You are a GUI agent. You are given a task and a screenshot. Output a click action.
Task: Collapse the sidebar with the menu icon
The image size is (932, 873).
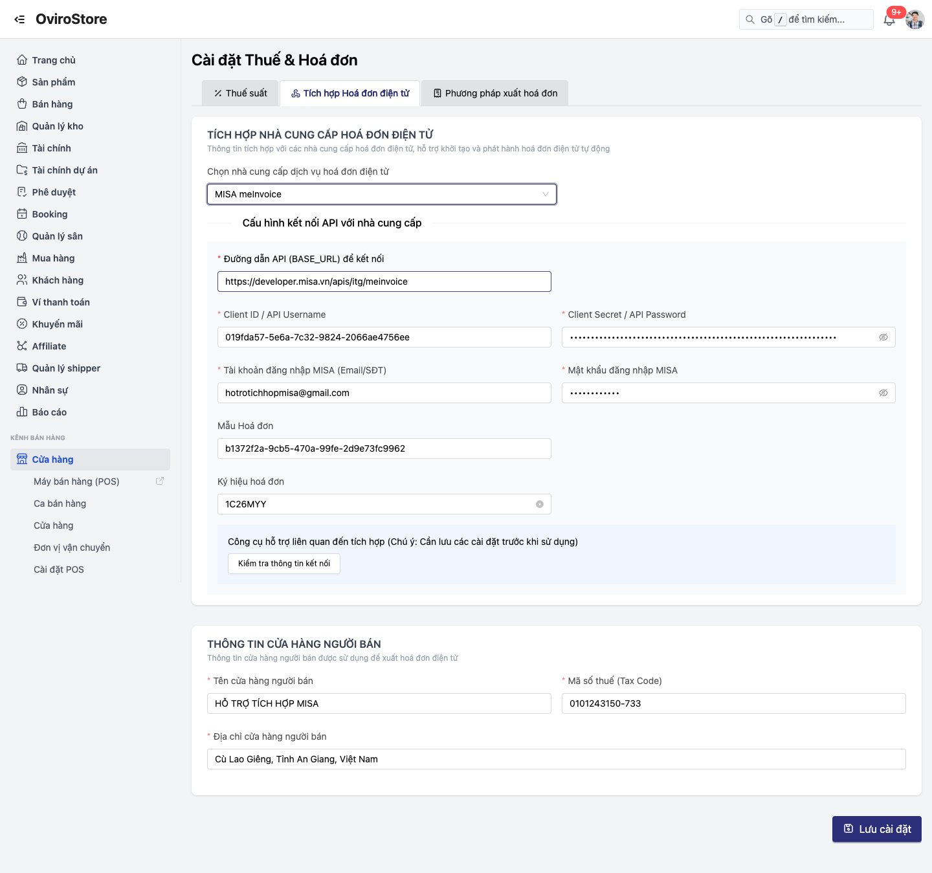[x=19, y=19]
